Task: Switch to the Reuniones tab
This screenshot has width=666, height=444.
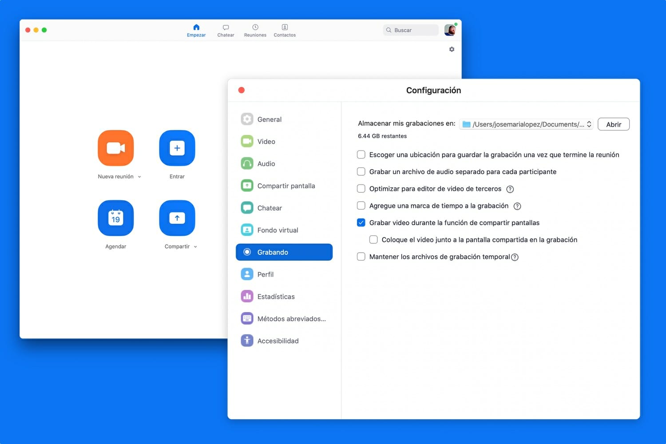Action: [x=255, y=30]
